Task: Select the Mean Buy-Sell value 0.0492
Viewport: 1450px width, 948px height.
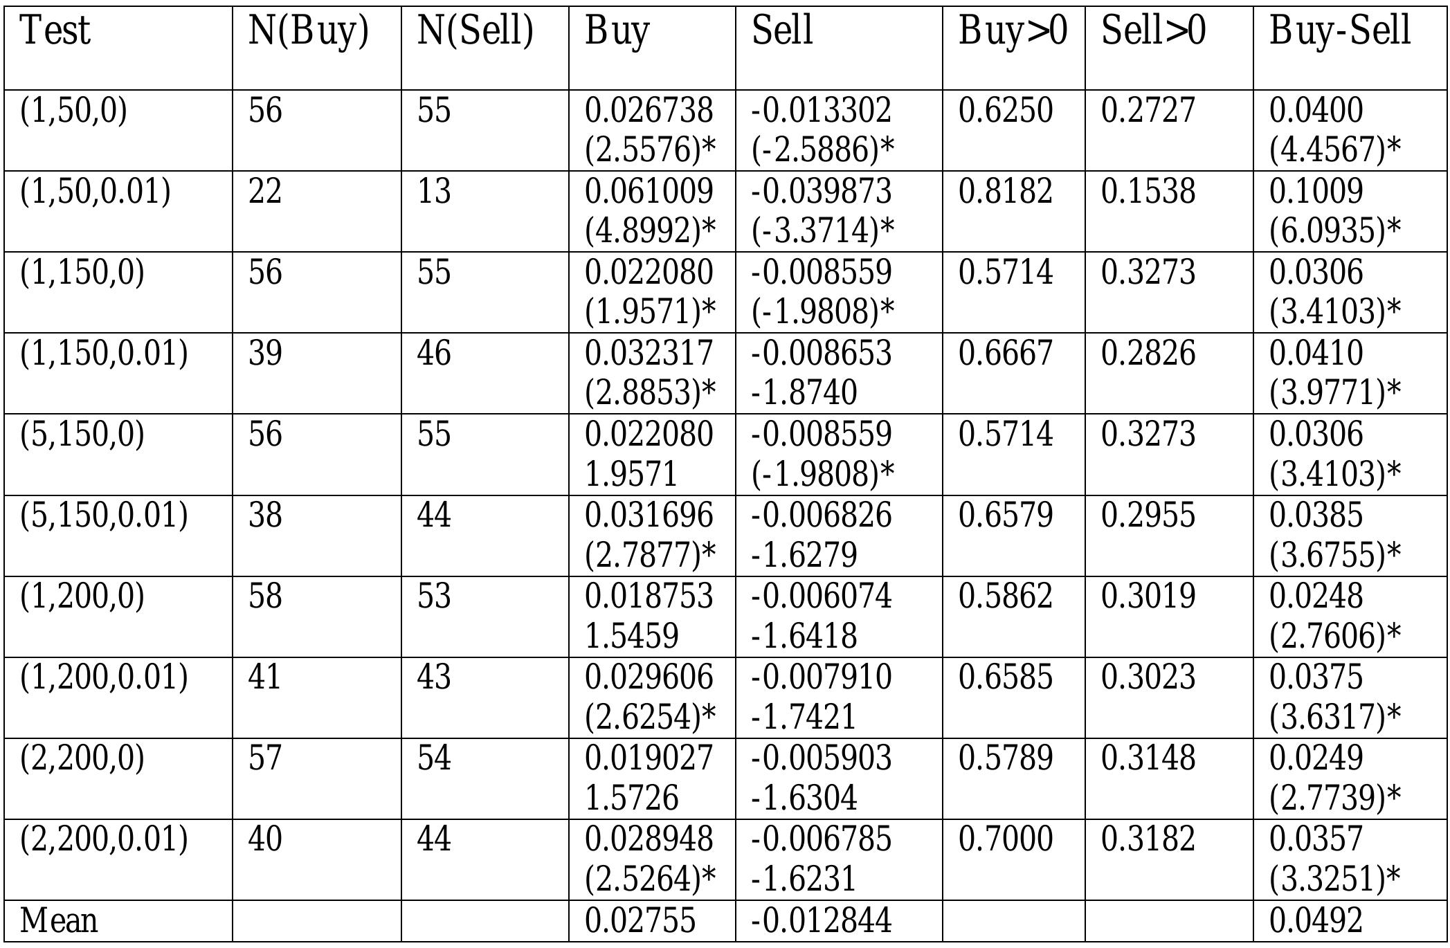Action: 1315,921
